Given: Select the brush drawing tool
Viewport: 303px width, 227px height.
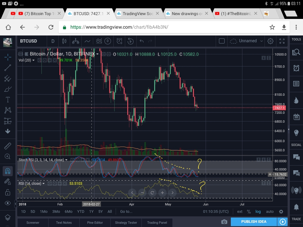Looking at the screenshot, I should (8, 89).
